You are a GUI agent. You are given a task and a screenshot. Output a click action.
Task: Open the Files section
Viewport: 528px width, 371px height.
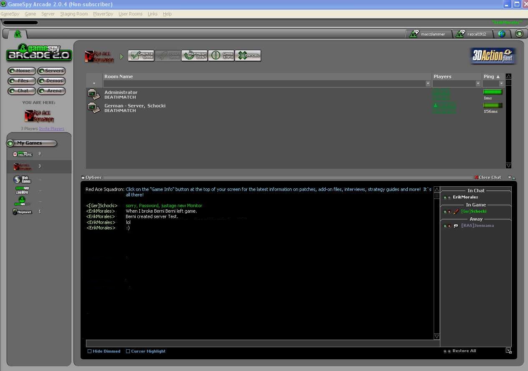click(x=22, y=81)
